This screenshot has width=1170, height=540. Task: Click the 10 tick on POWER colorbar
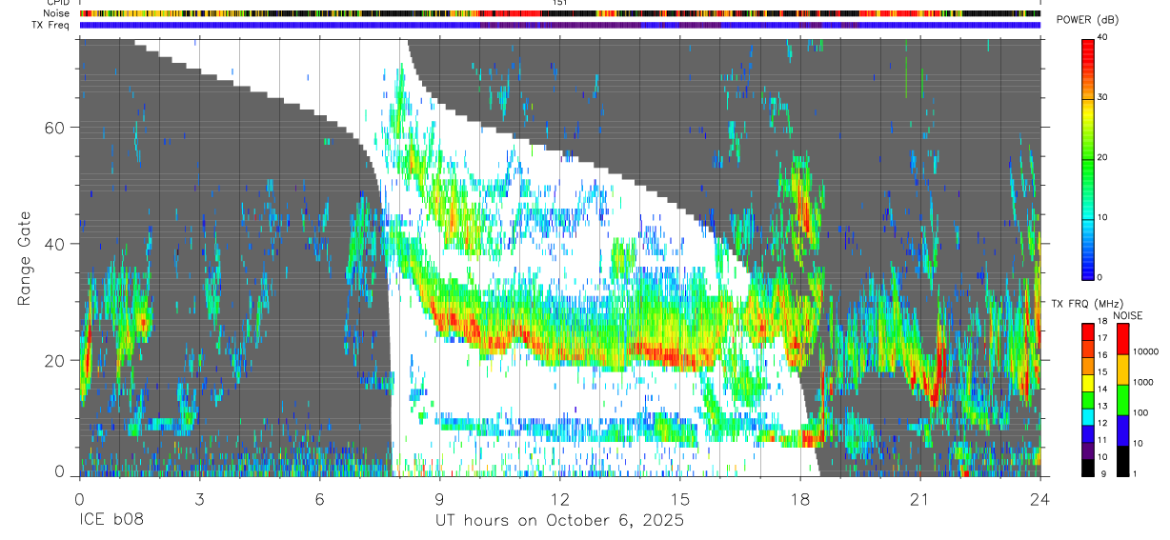click(x=1104, y=218)
